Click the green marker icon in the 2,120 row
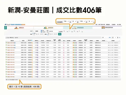The image size is (126, 95). [x=6, y=43]
